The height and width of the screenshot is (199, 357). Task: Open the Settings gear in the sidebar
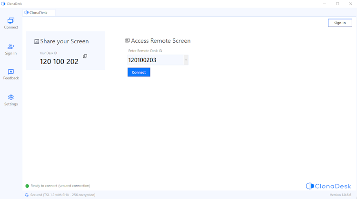pos(11,100)
